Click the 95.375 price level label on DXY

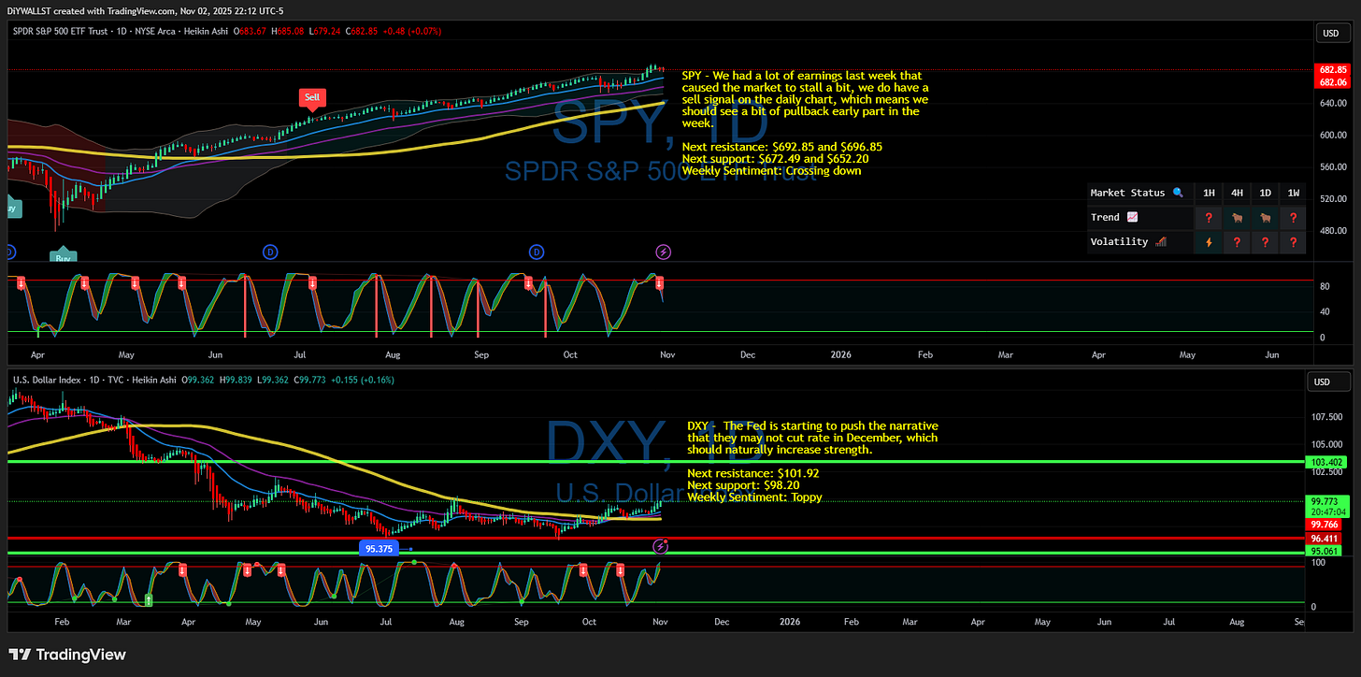[x=379, y=548]
